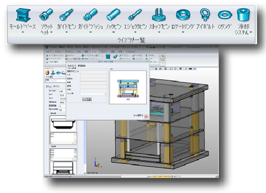The height and width of the screenshot is (193, 266).
Task: Select the ソケットヘッド socket head bolt icon
Action: click(x=46, y=15)
